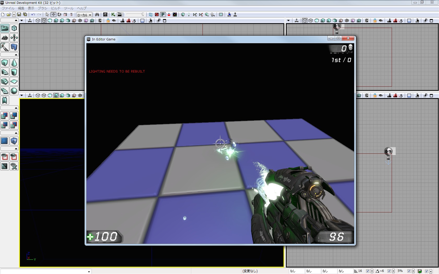Open the ヘルプ menu
This screenshot has height=274, width=439.
coord(82,8)
